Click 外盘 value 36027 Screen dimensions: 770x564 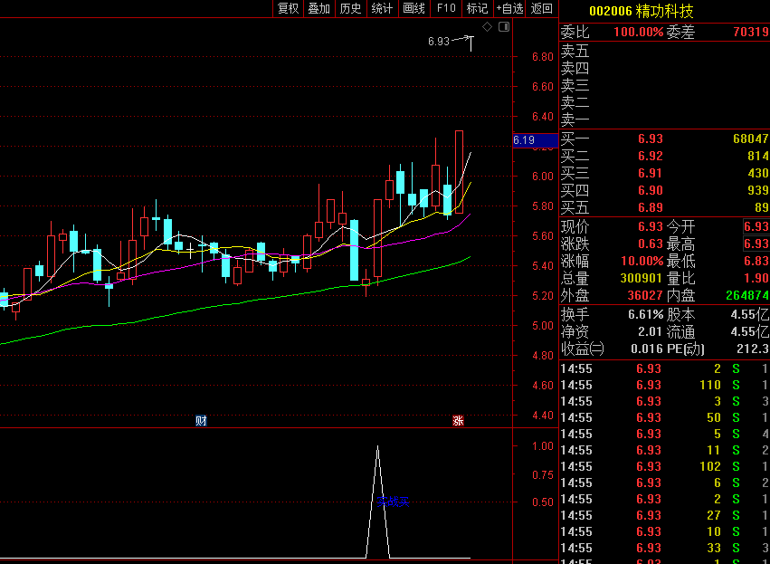tap(645, 296)
